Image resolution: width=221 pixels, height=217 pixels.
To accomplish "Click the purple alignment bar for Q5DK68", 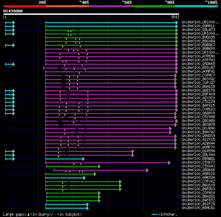I will 101,170.
